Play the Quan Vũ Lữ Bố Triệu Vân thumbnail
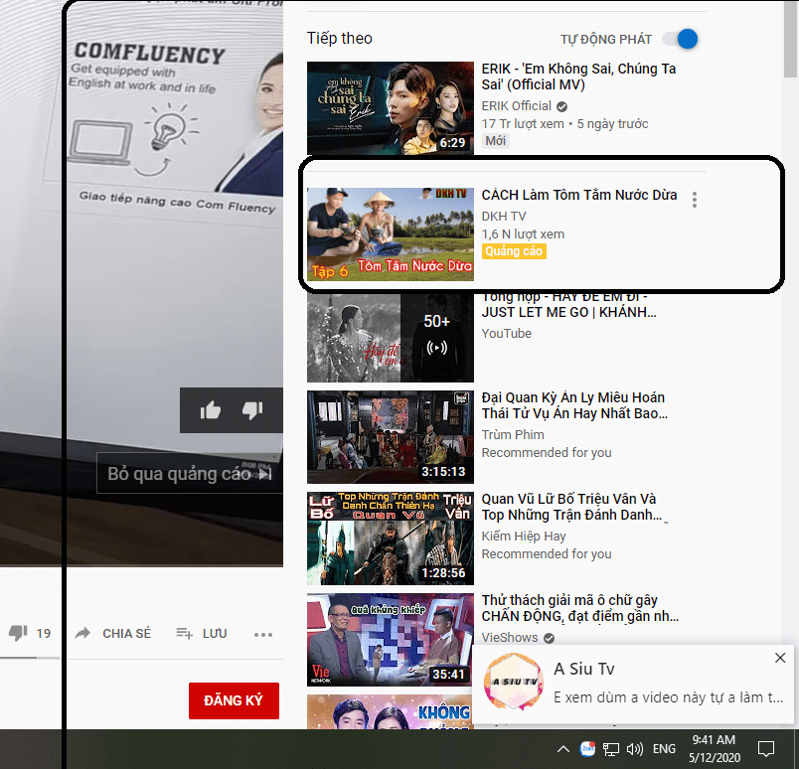Image resolution: width=799 pixels, height=769 pixels. pyautogui.click(x=390, y=538)
